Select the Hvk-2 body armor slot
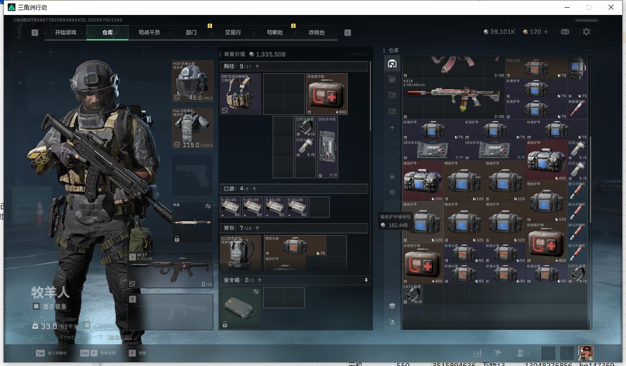The height and width of the screenshot is (366, 626). (x=193, y=128)
